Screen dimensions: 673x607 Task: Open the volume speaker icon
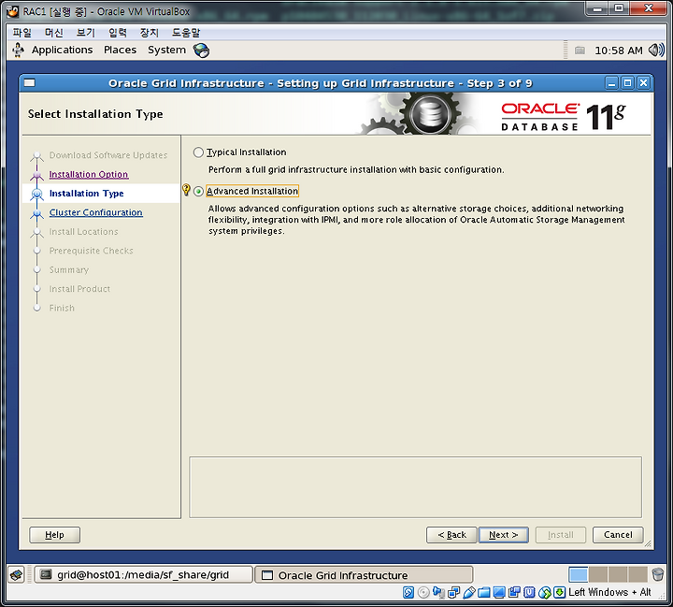pos(656,51)
